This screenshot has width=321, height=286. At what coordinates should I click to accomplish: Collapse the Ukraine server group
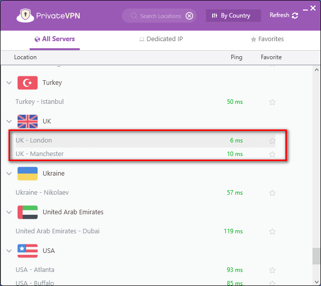tap(9, 174)
